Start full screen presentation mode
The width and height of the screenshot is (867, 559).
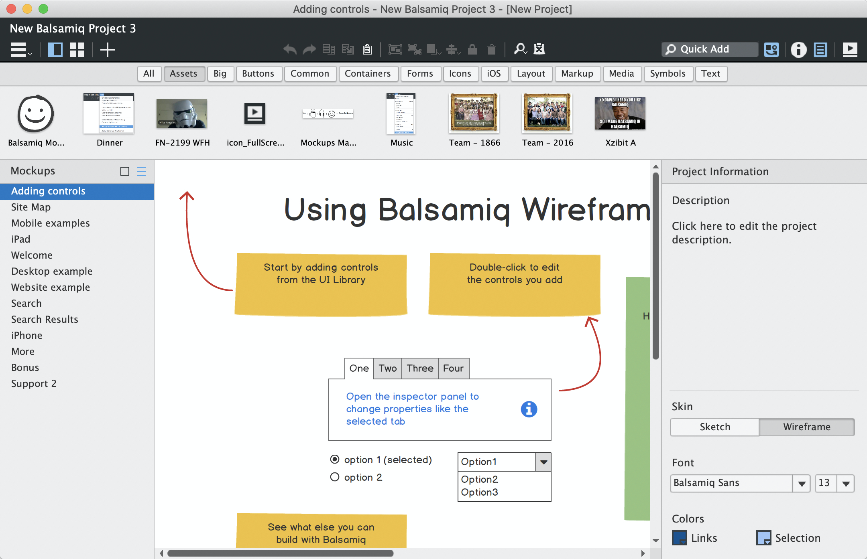click(850, 49)
